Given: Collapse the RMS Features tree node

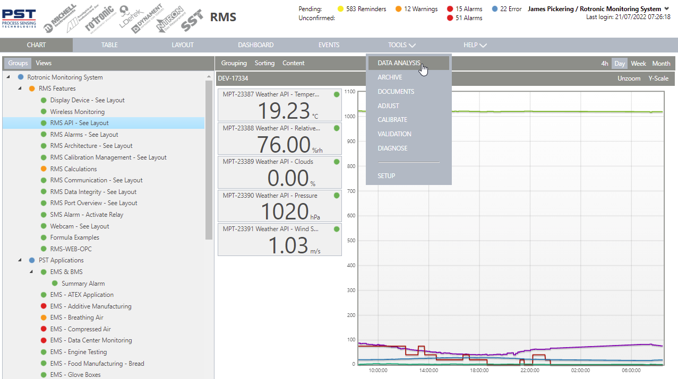Looking at the screenshot, I should coord(20,89).
